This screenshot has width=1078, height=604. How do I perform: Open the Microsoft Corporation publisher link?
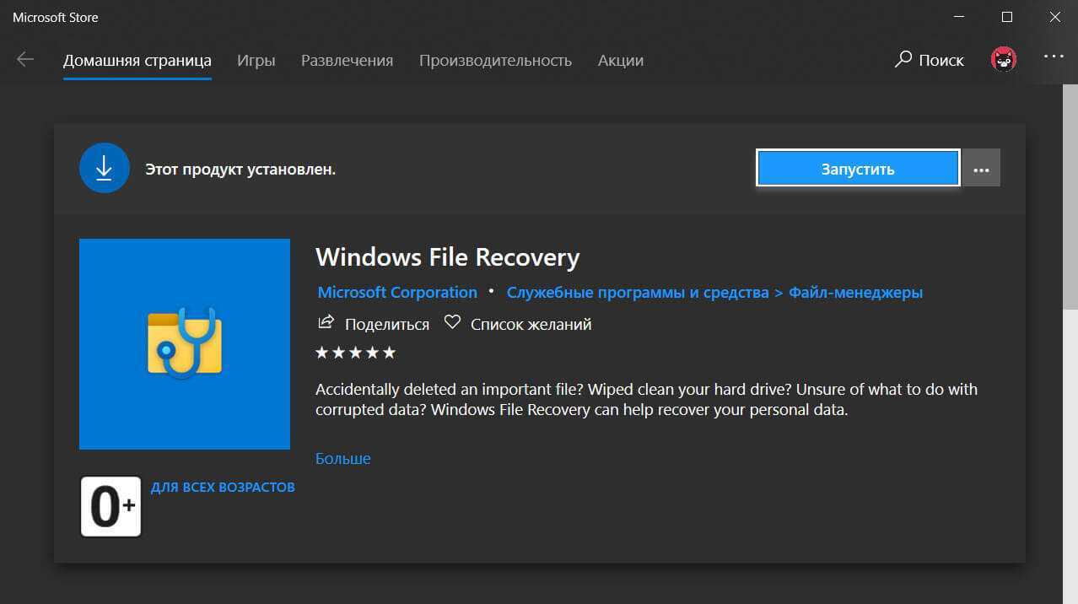click(396, 292)
